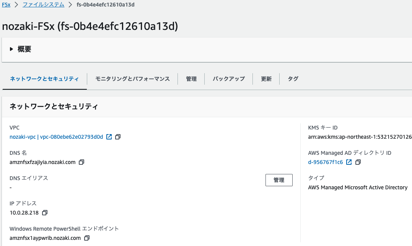Copy the Windows Remote PowerShell endpoint
The width and height of the screenshot is (412, 246).
point(86,238)
